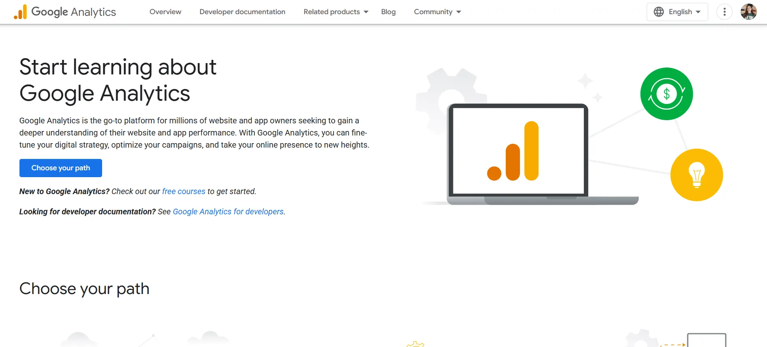This screenshot has height=347, width=767.
Task: Open Google Analytics for developers link
Action: pyautogui.click(x=228, y=212)
